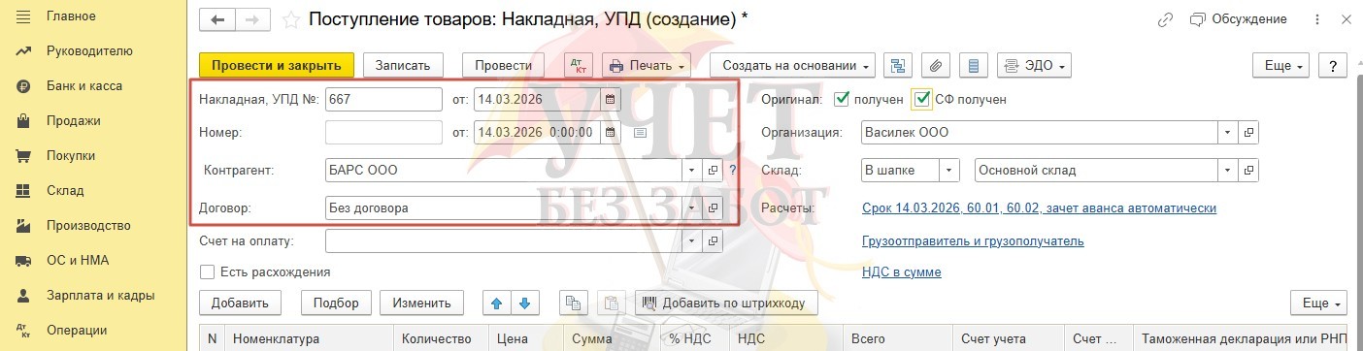This screenshot has height=351, width=1363.
Task: Click Добавить по штрихкоду button
Action: pos(726,303)
